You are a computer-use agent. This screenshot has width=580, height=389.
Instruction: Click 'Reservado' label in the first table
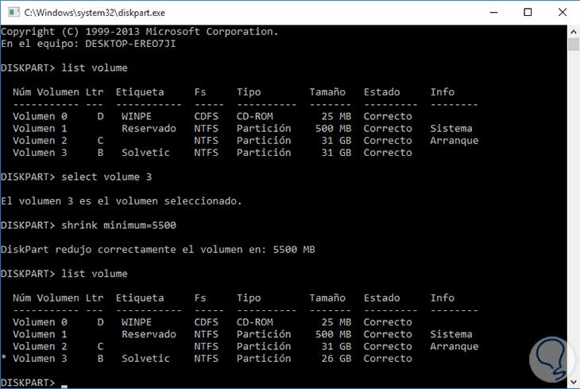pyautogui.click(x=149, y=128)
